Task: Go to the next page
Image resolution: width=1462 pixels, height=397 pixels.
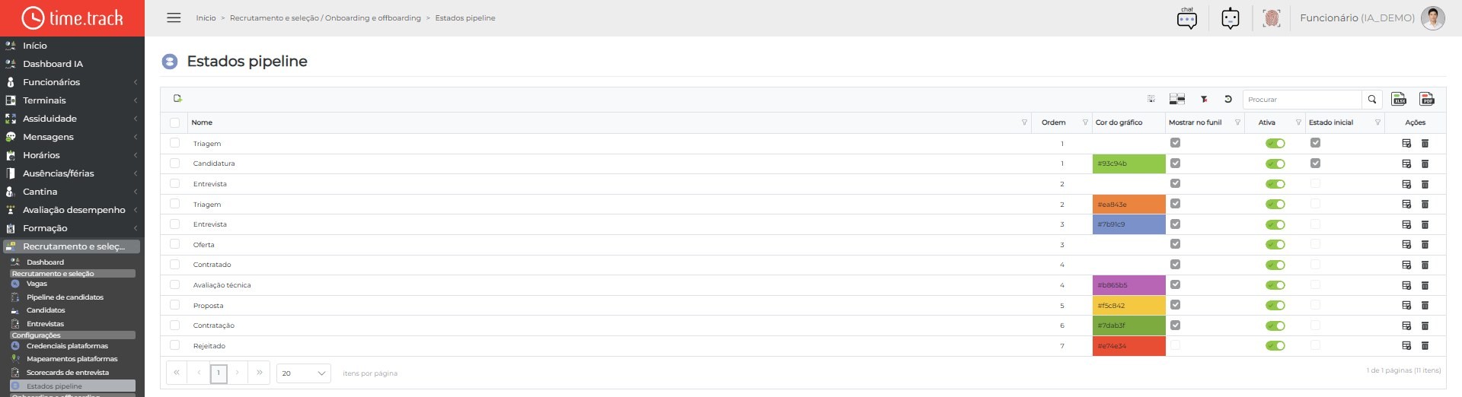Action: coord(238,373)
